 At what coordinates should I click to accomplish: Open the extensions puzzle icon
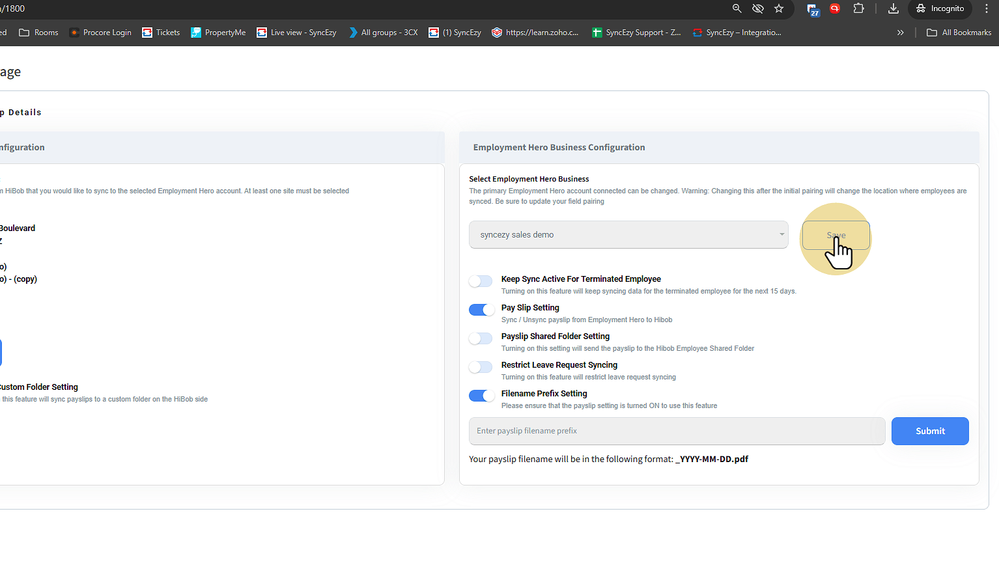point(858,8)
